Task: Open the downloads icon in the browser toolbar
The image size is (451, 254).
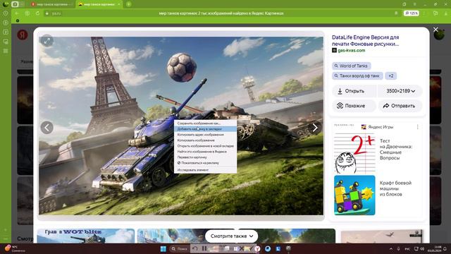Action: tap(445, 13)
